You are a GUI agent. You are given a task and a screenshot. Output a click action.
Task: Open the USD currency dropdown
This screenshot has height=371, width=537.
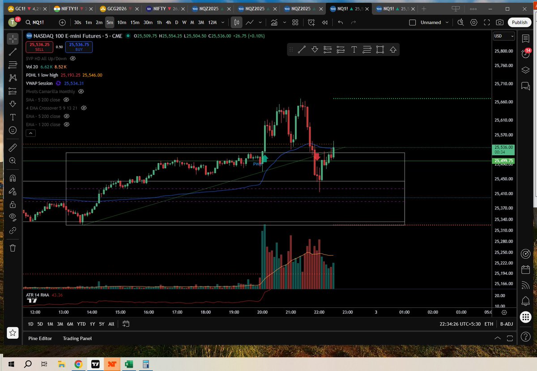[x=504, y=36]
